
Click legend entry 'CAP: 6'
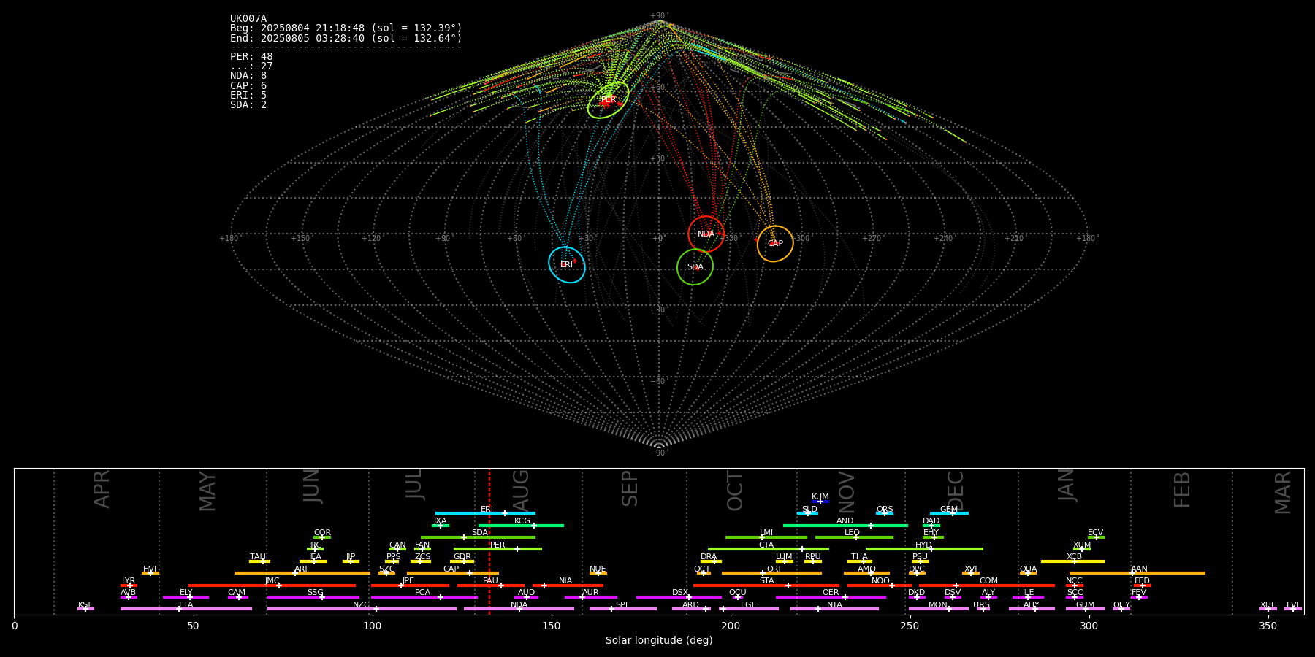coord(248,86)
